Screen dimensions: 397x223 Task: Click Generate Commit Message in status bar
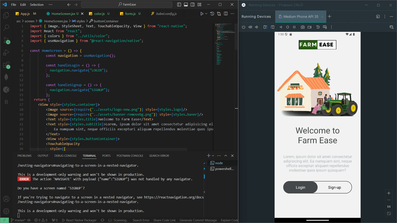point(198,220)
